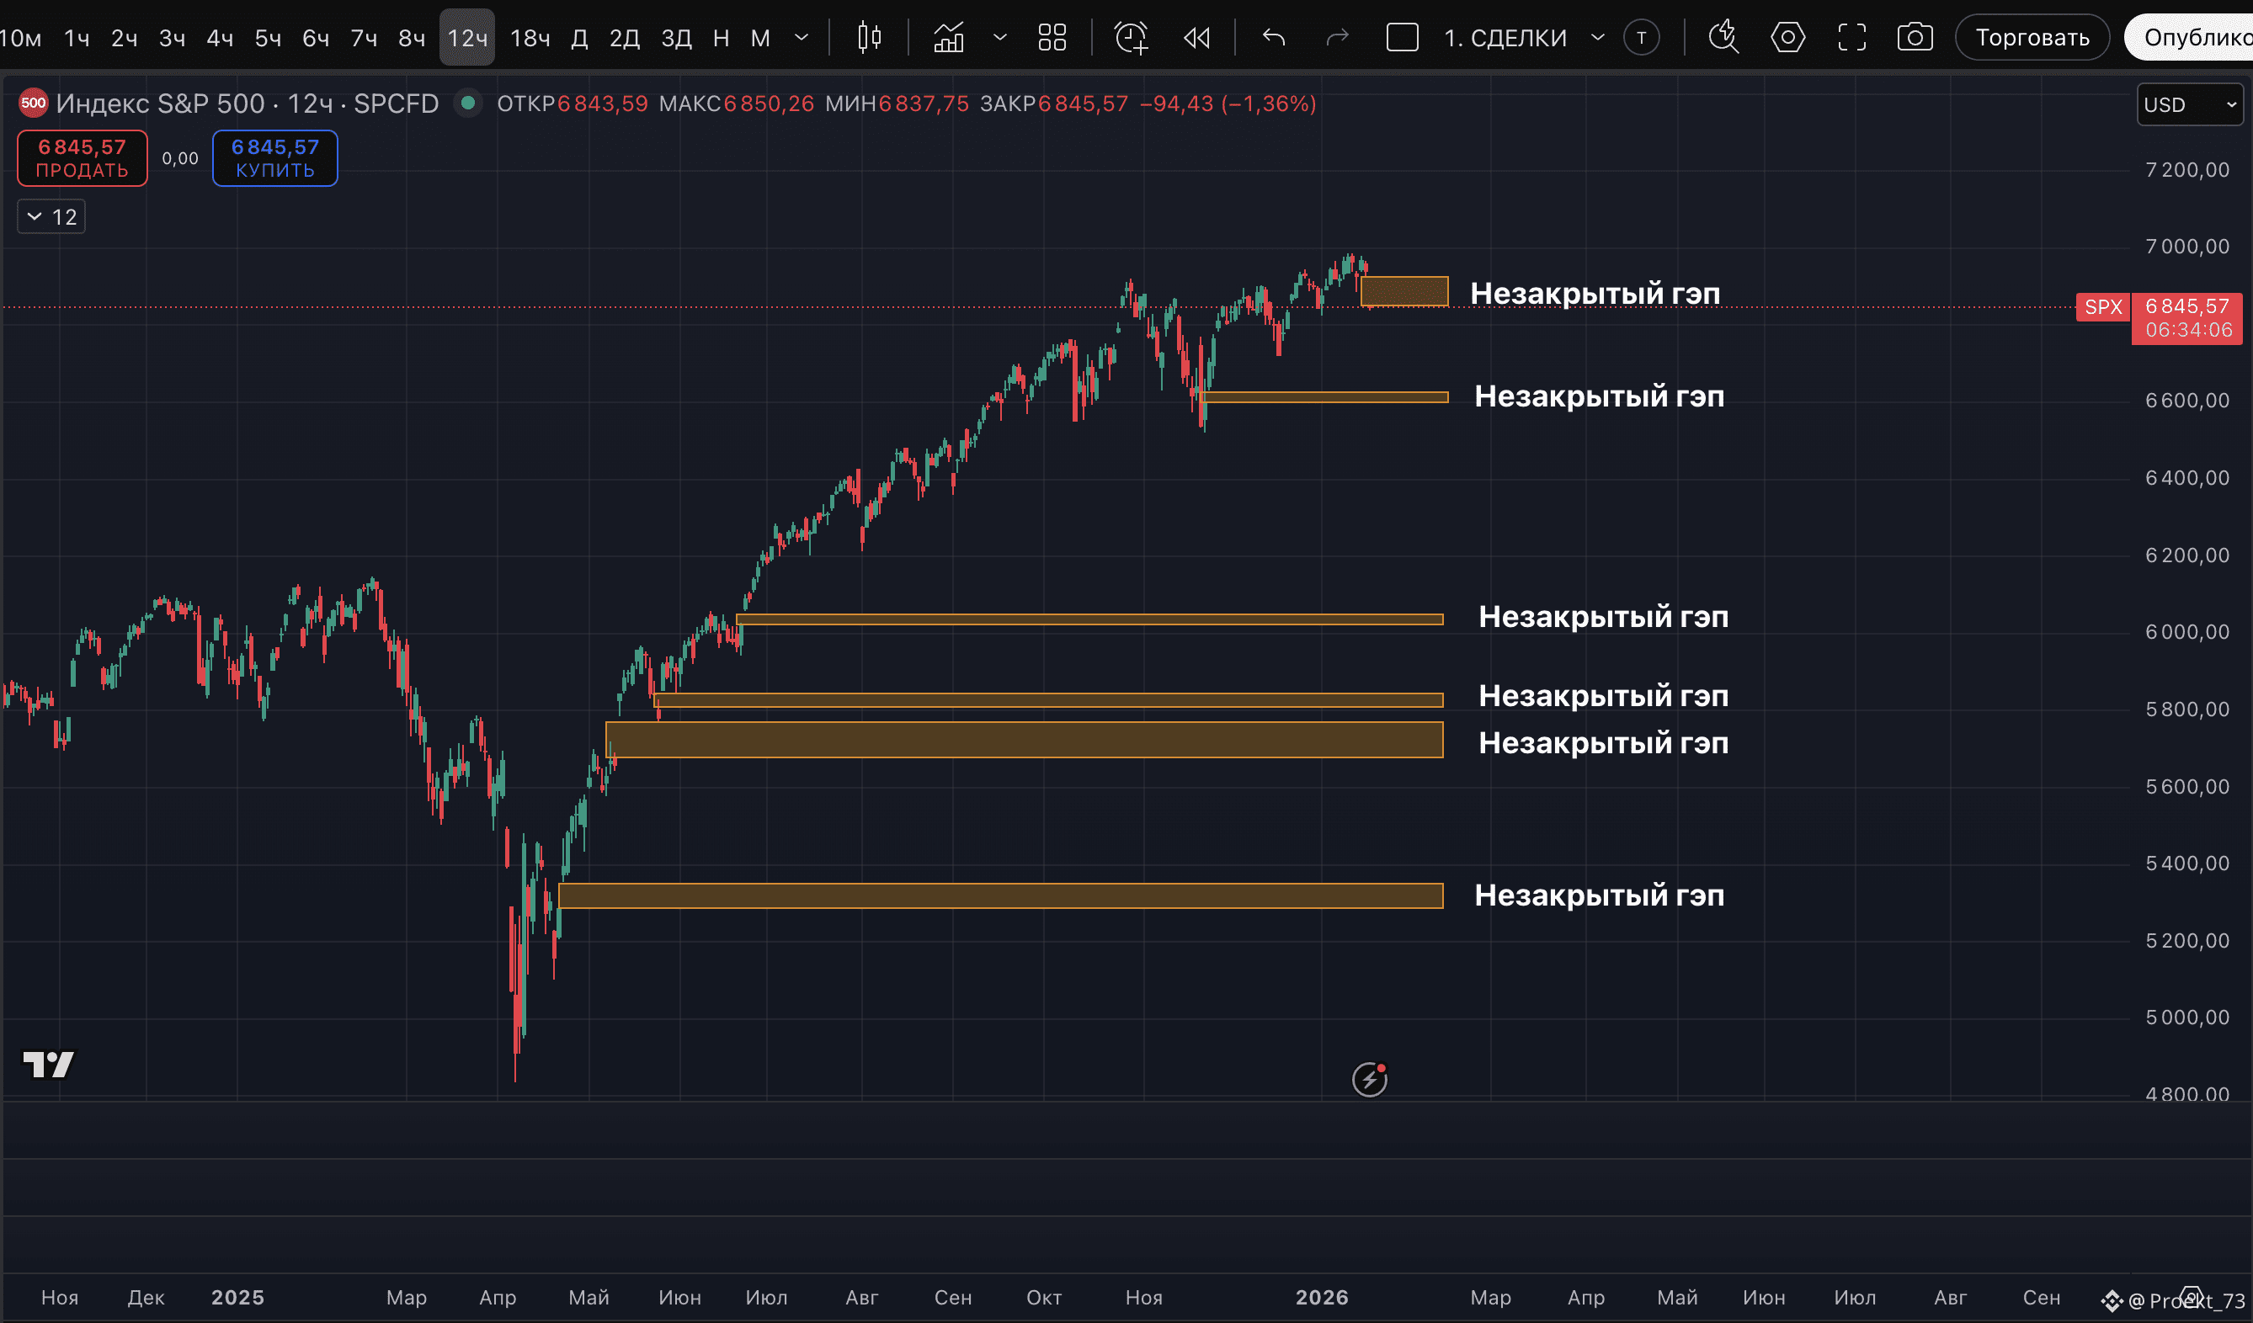Take a chart snapshot with camera icon
Viewport: 2253px width, 1323px height.
(x=1915, y=38)
